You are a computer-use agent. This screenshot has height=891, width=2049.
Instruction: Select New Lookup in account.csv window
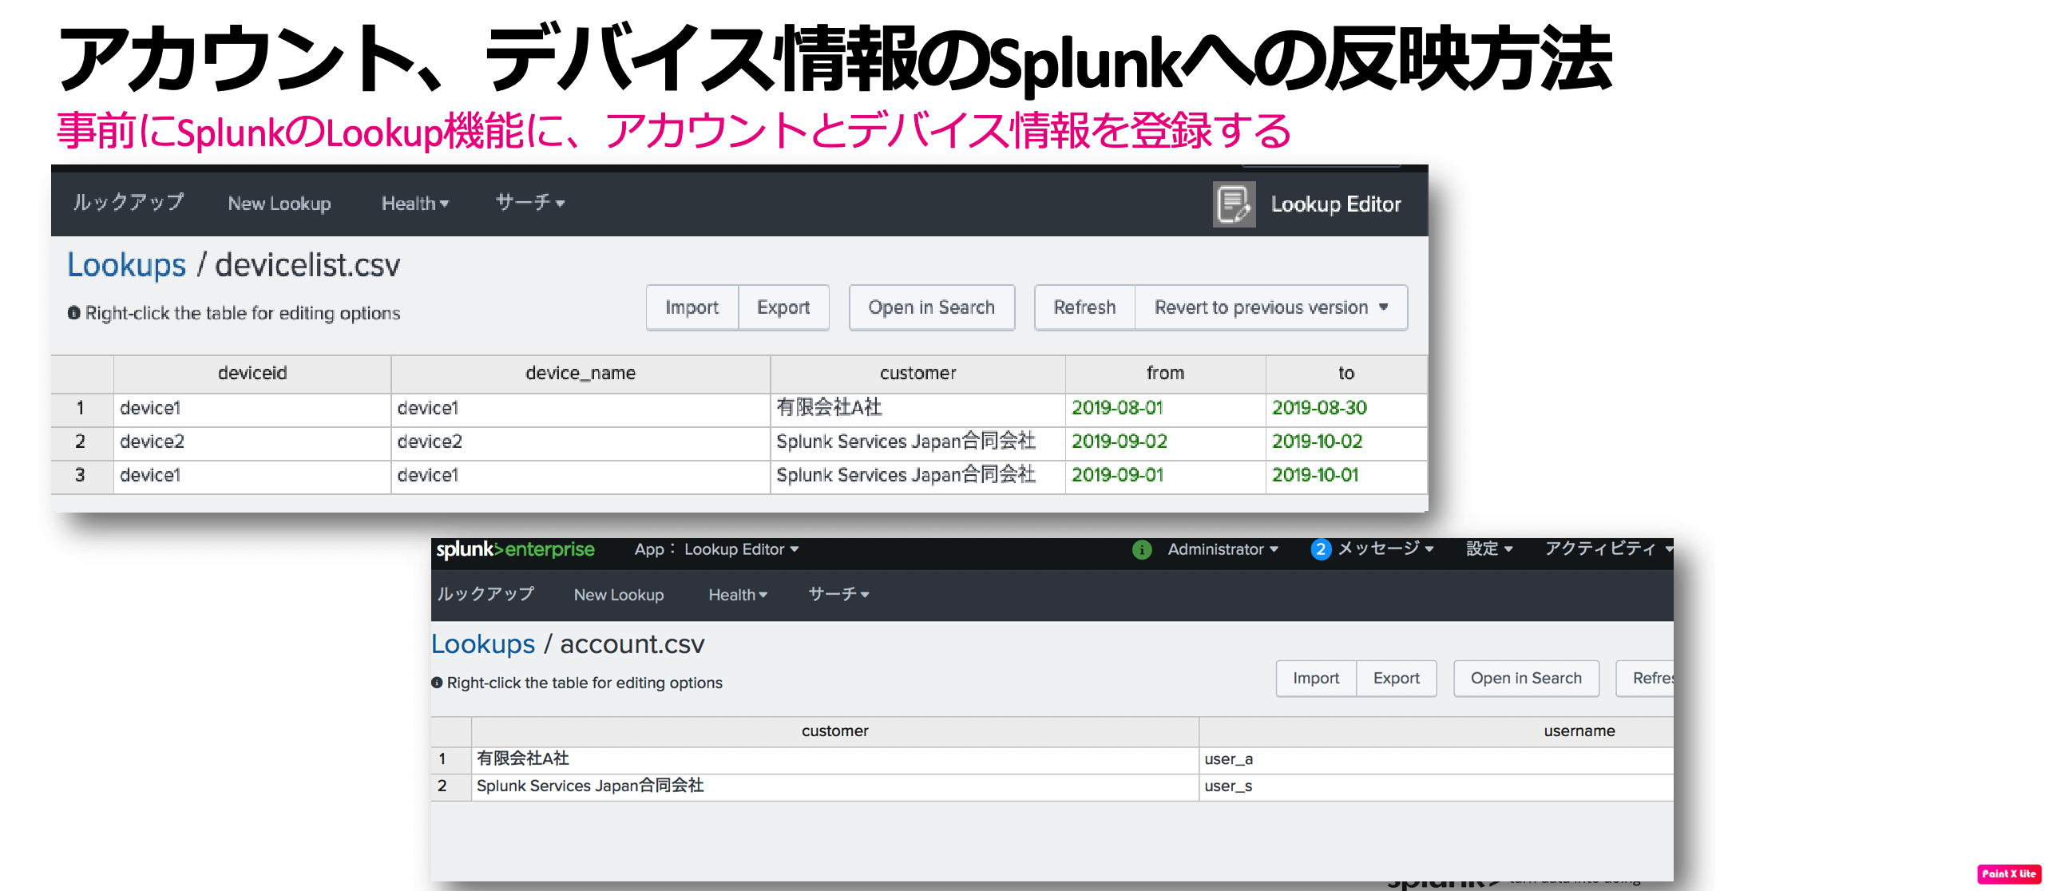tap(619, 595)
